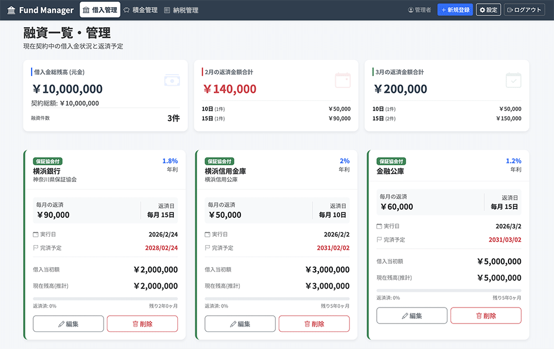Click the cash icon in loan balance card
The height and width of the screenshot is (349, 554).
tap(172, 81)
